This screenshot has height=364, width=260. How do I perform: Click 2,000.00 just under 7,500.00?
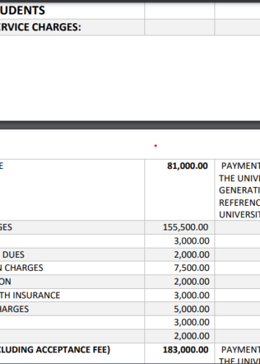pos(191,282)
